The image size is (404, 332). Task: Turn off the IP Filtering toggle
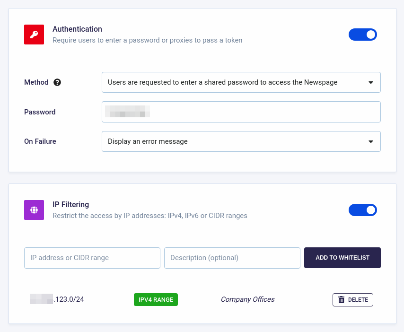(363, 210)
